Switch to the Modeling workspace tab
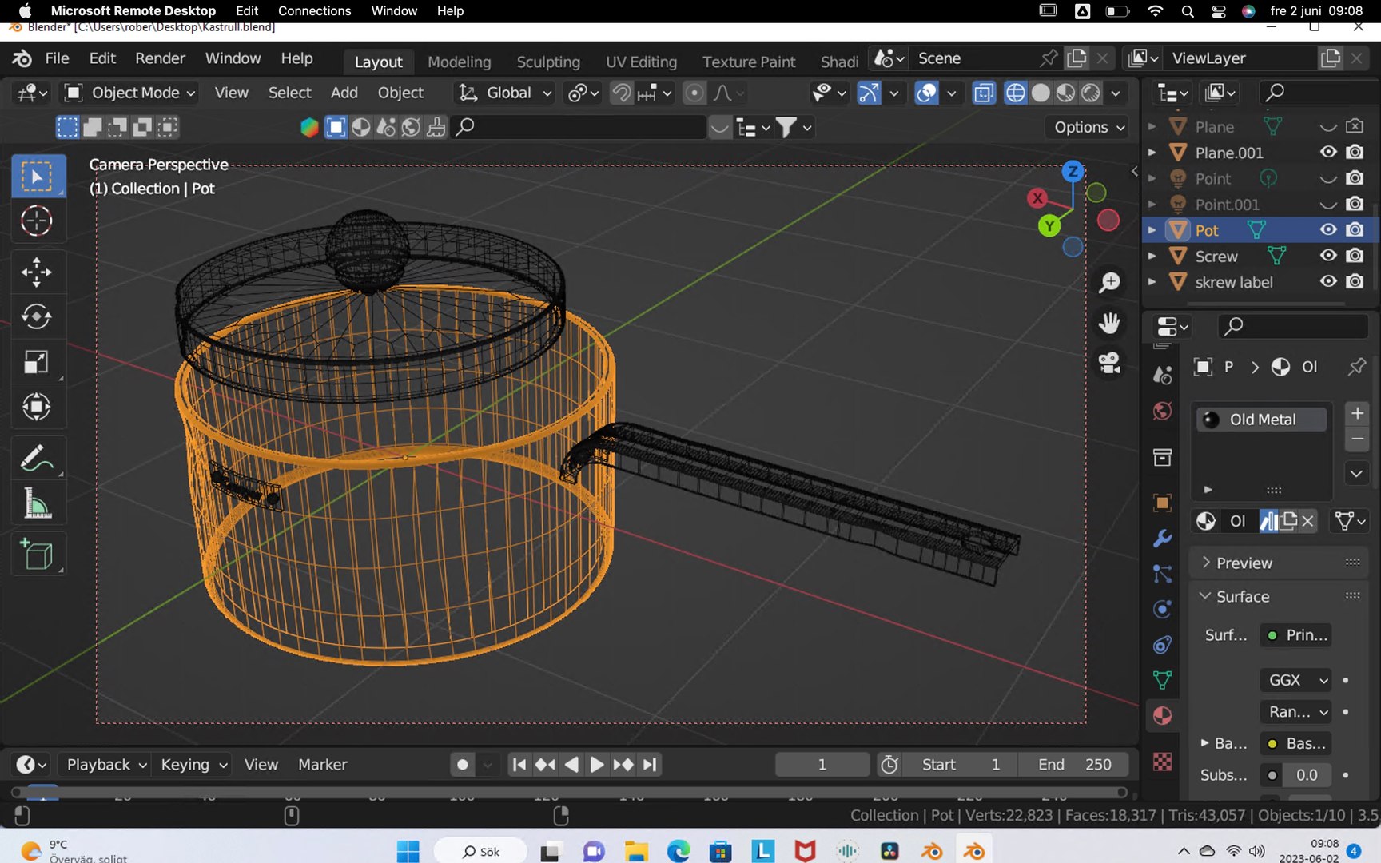The width and height of the screenshot is (1381, 863). pos(460,62)
